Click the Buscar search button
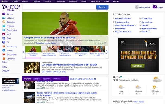Image resolution: width=165 pixels, height=104 pixels. tap(102, 7)
